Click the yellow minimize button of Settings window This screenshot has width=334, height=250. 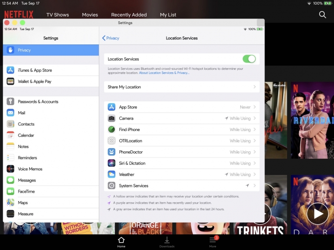click(x=15, y=23)
